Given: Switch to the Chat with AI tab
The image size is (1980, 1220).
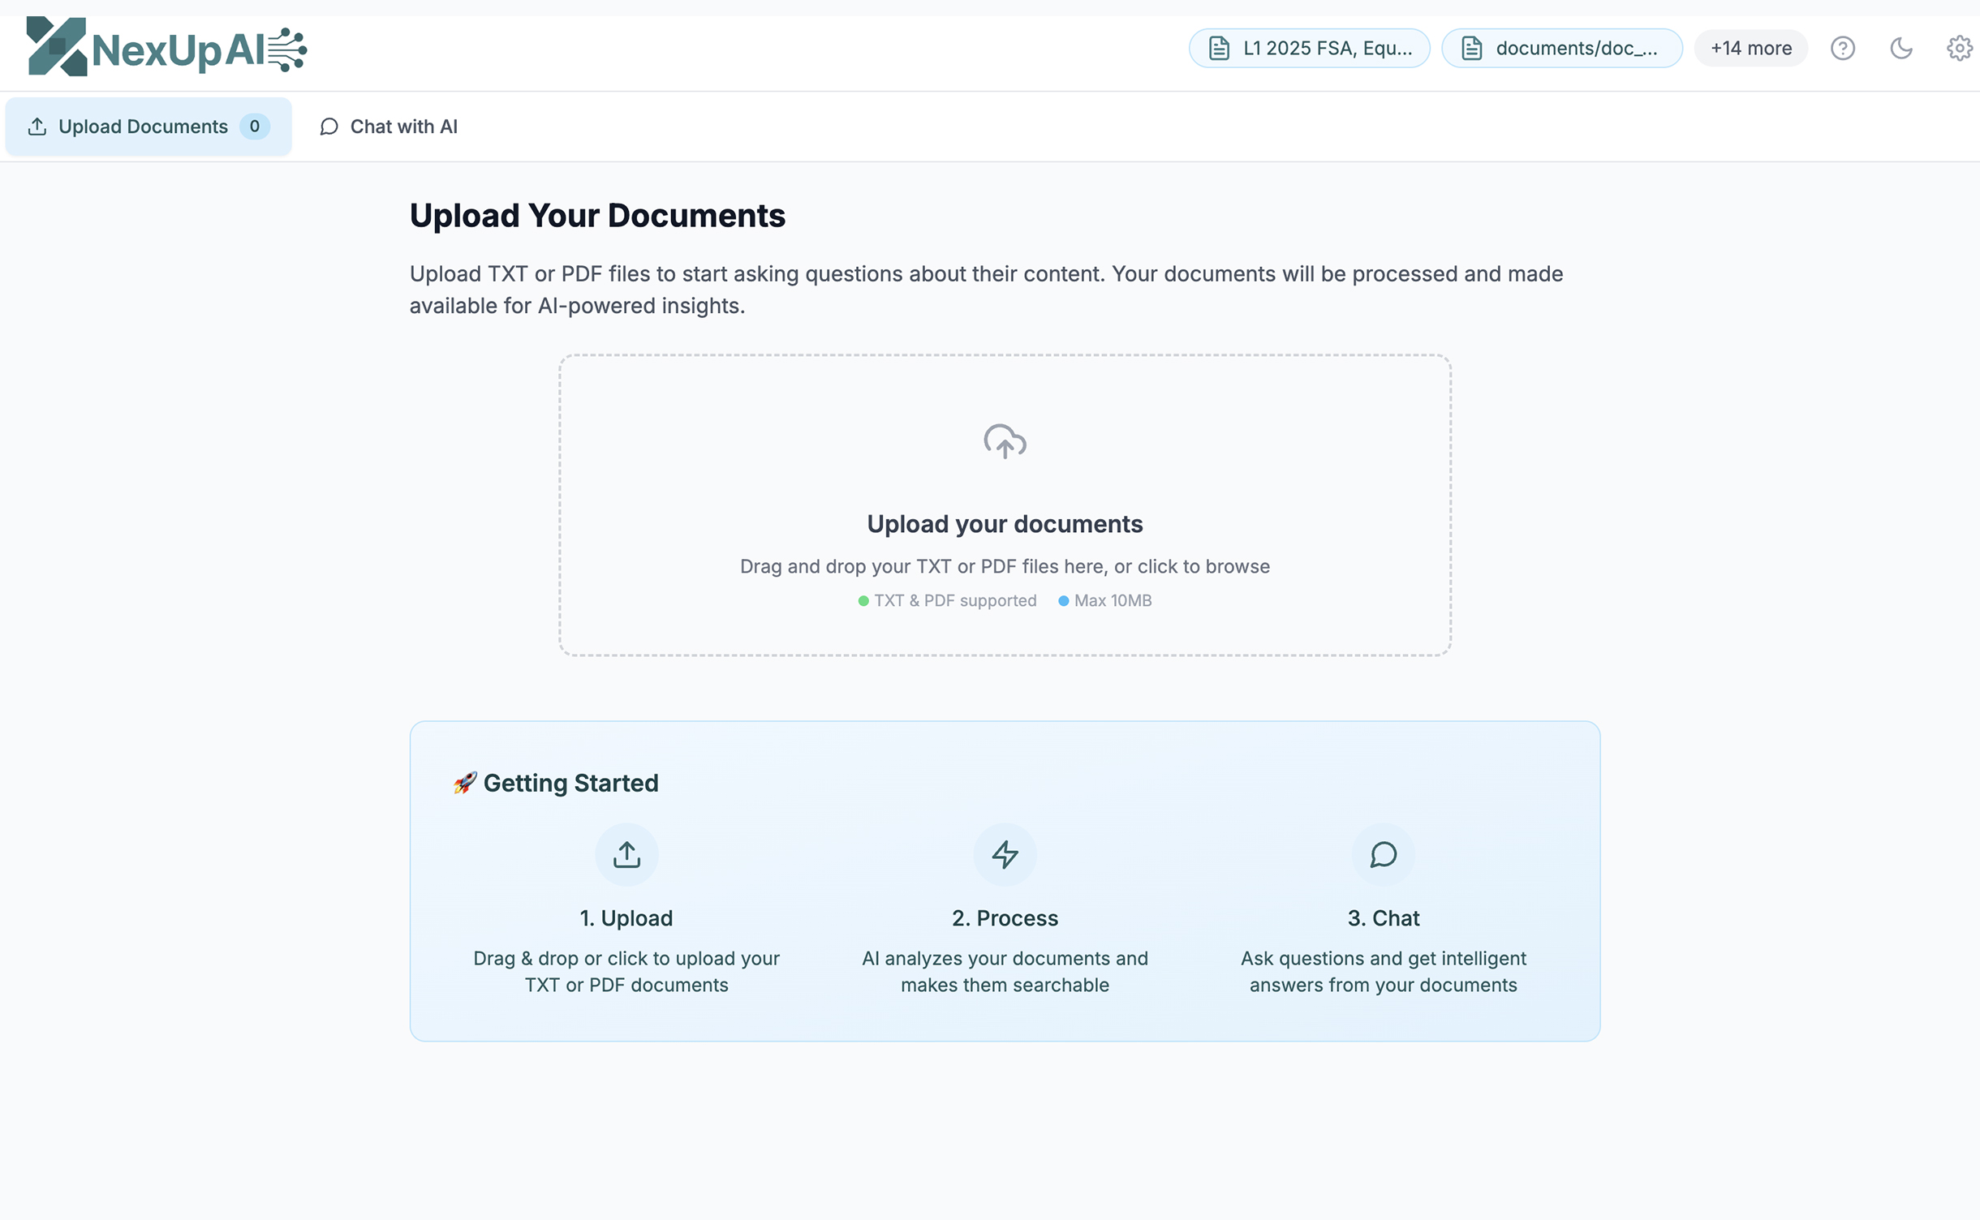Looking at the screenshot, I should (x=389, y=127).
